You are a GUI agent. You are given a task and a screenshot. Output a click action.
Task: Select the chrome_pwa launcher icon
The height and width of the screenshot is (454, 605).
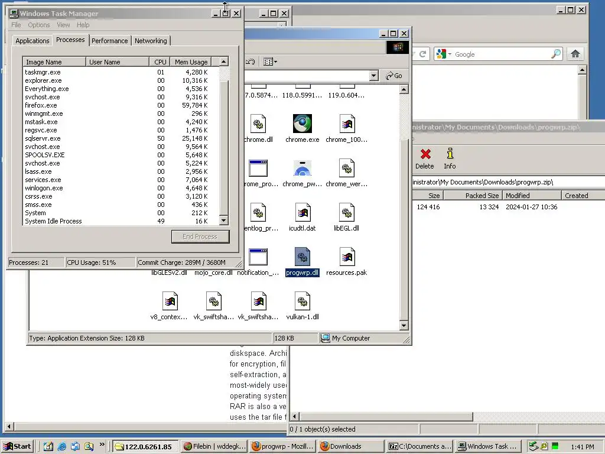302,168
